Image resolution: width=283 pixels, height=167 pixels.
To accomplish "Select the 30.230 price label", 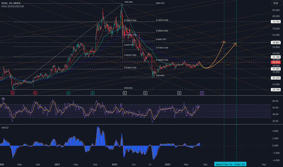I will pyautogui.click(x=276, y=78).
